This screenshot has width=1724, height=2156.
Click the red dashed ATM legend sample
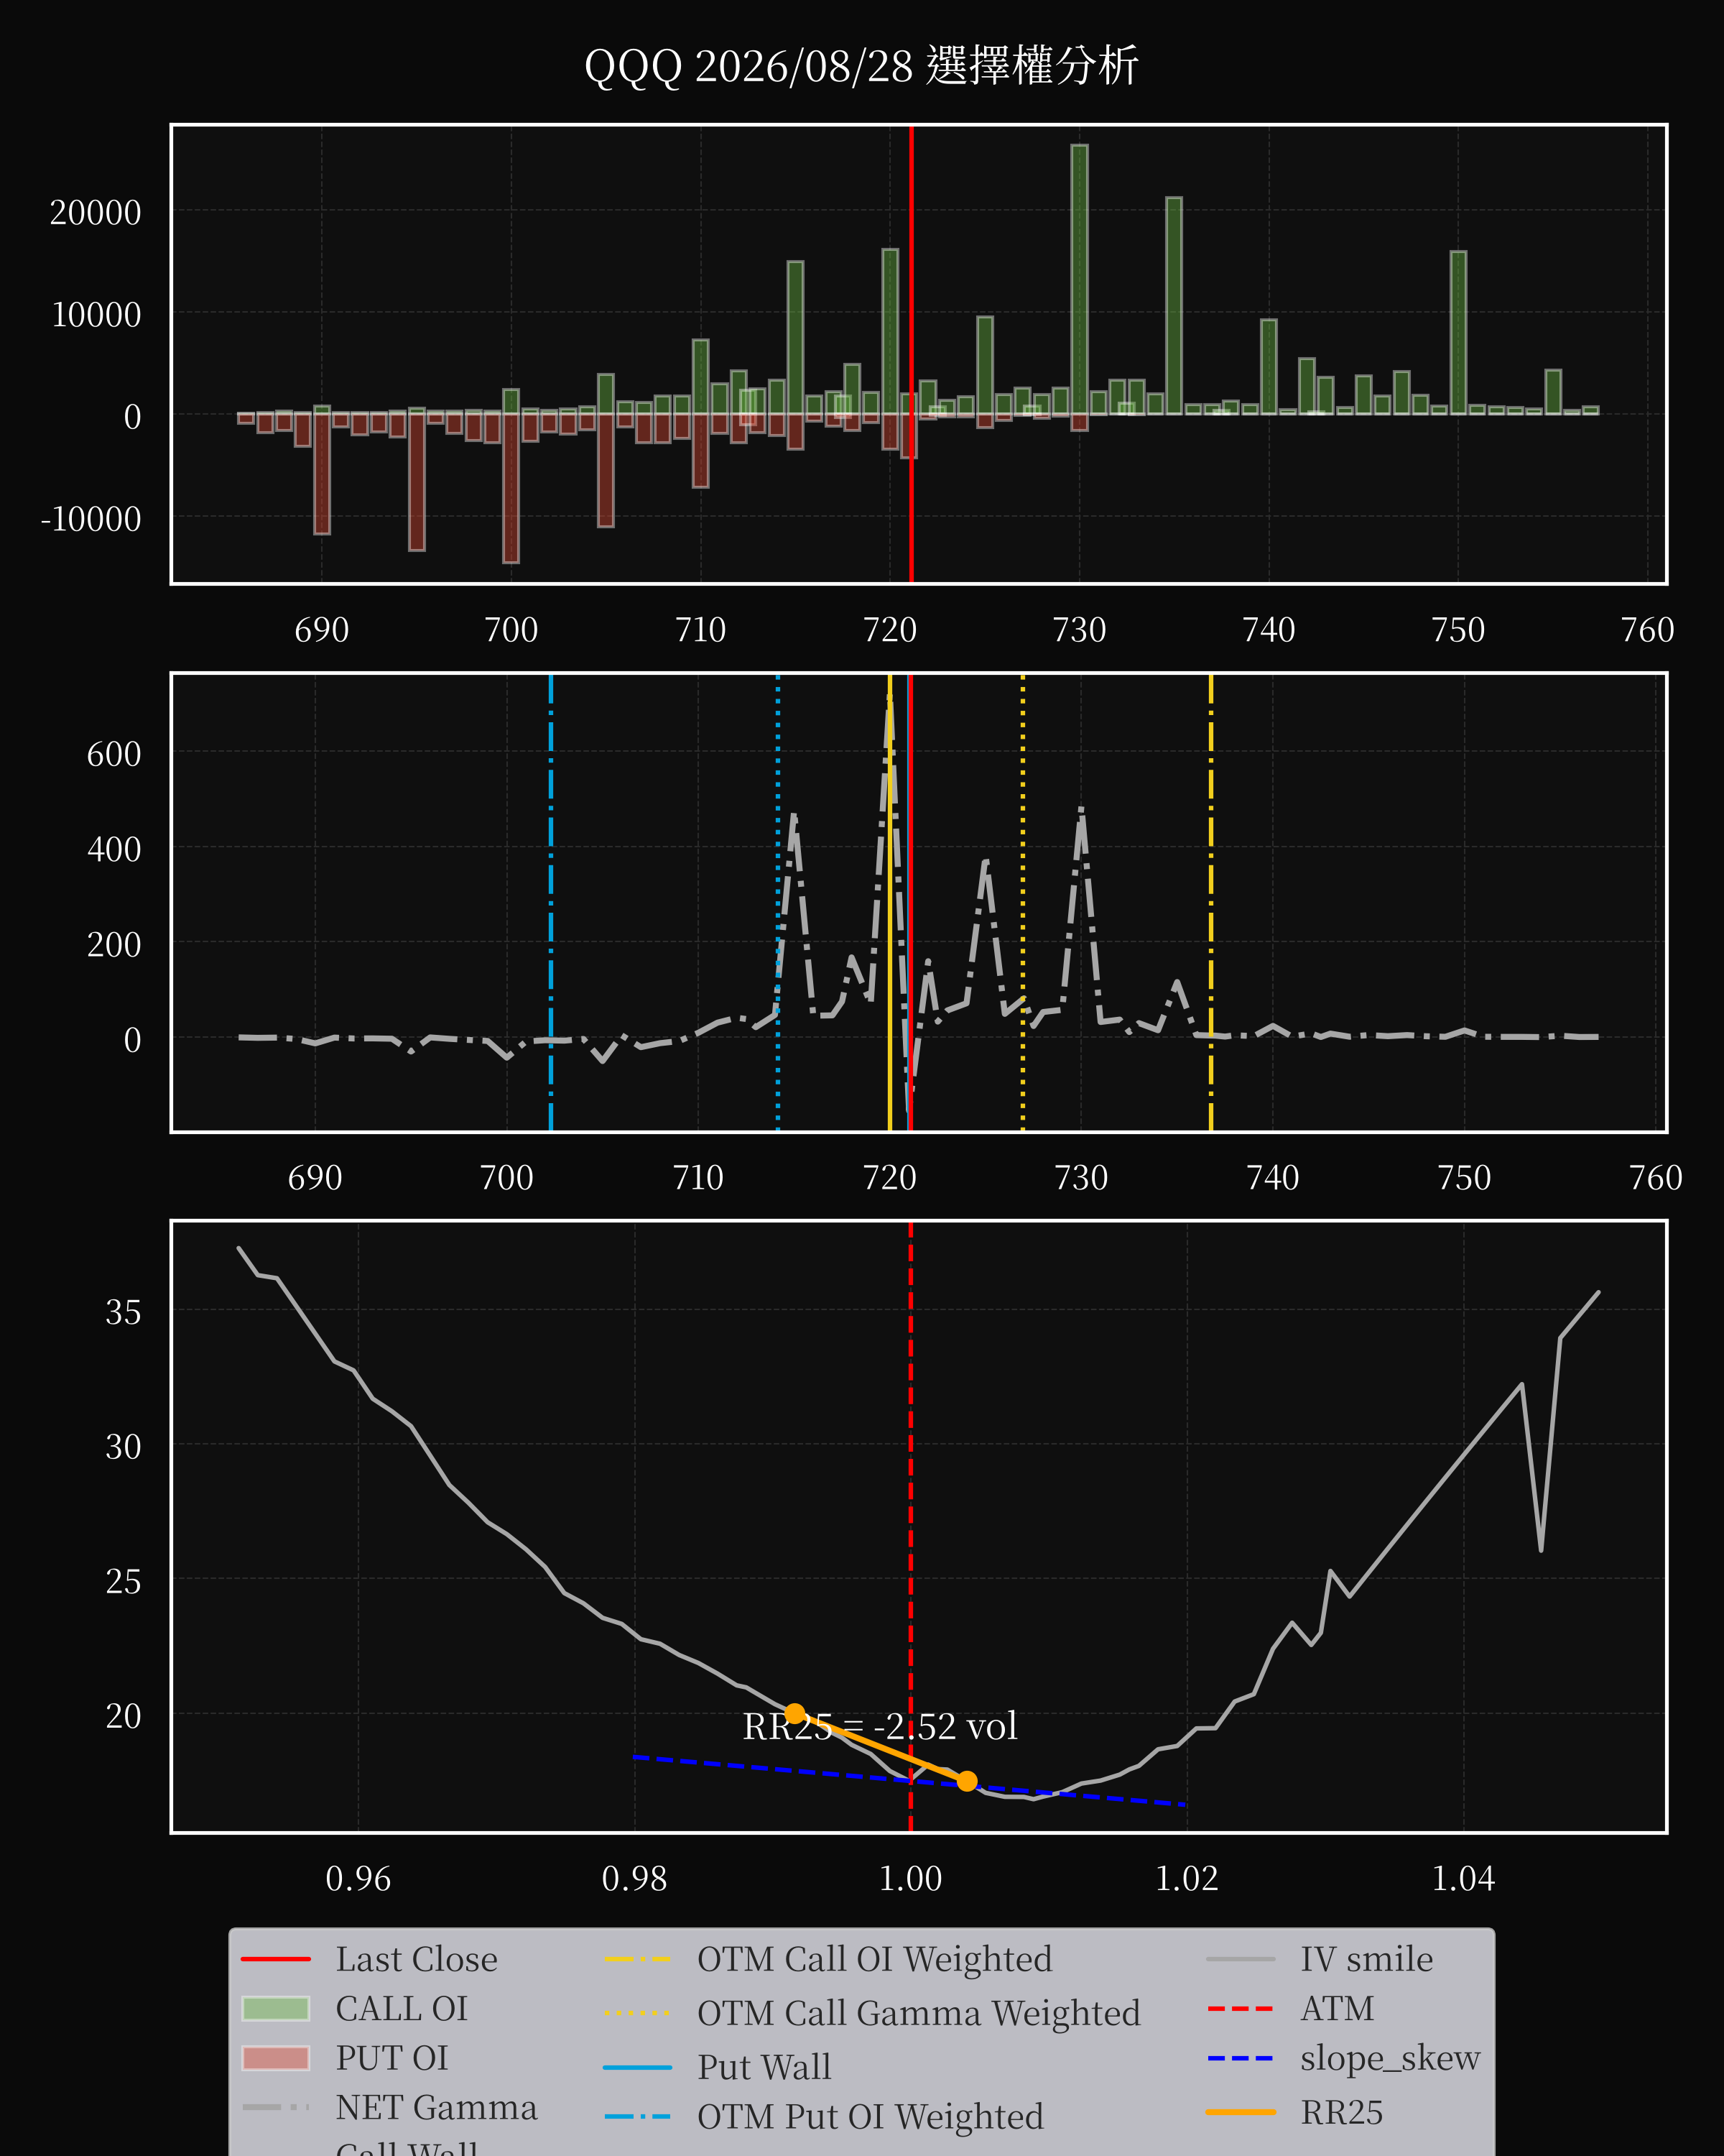[x=1241, y=2008]
